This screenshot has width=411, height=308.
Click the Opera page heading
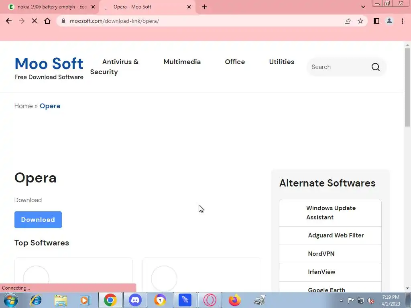35,178
